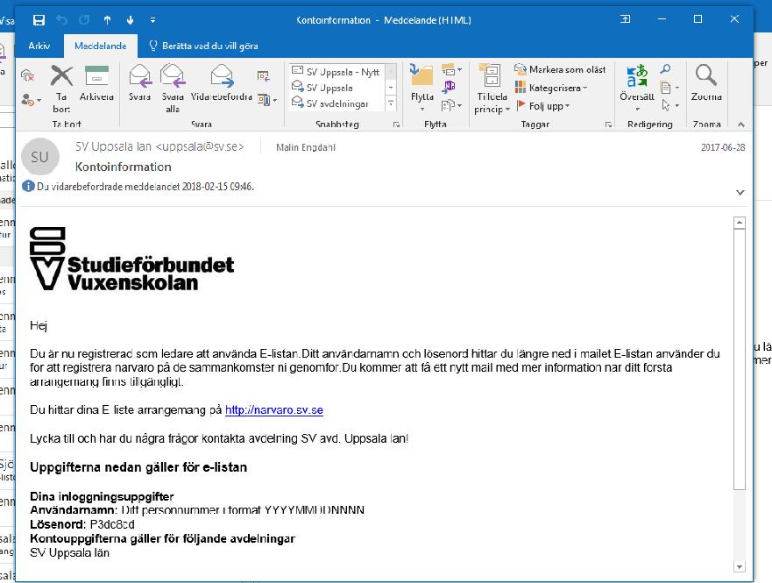
Task: Run quick step SV Uppsala - Nytt
Action: [336, 72]
